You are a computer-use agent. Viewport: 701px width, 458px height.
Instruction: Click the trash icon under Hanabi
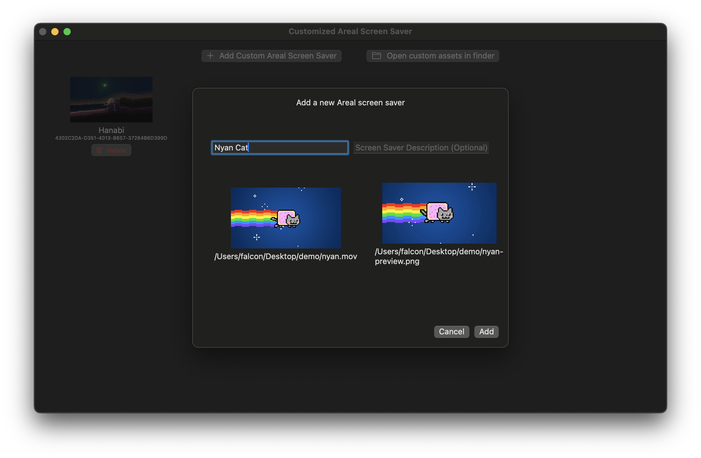(99, 150)
